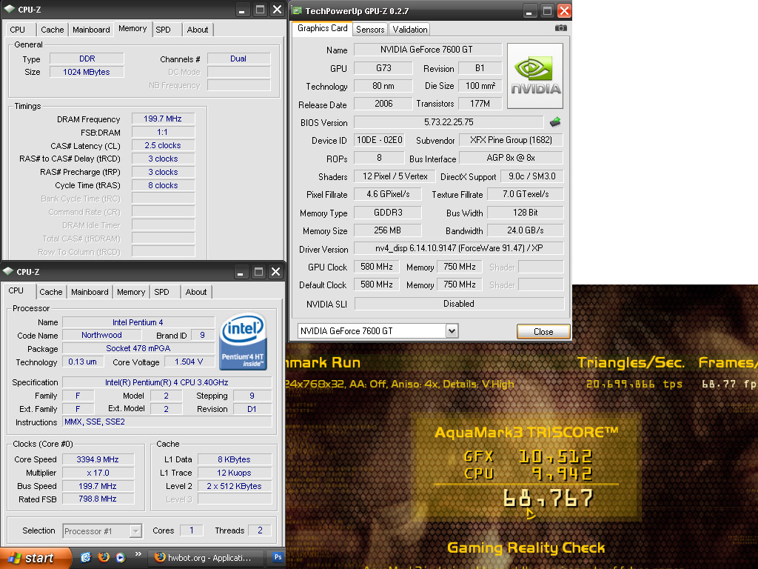This screenshot has height=569, width=758.
Task: Click the AquaMark3 total score 68,767
Action: tap(548, 499)
